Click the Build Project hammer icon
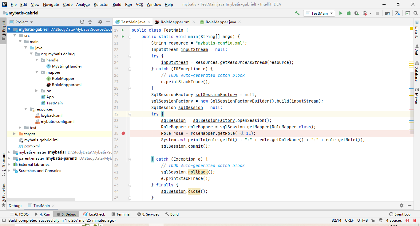Viewport: 420px width, 226px height. coord(297,13)
